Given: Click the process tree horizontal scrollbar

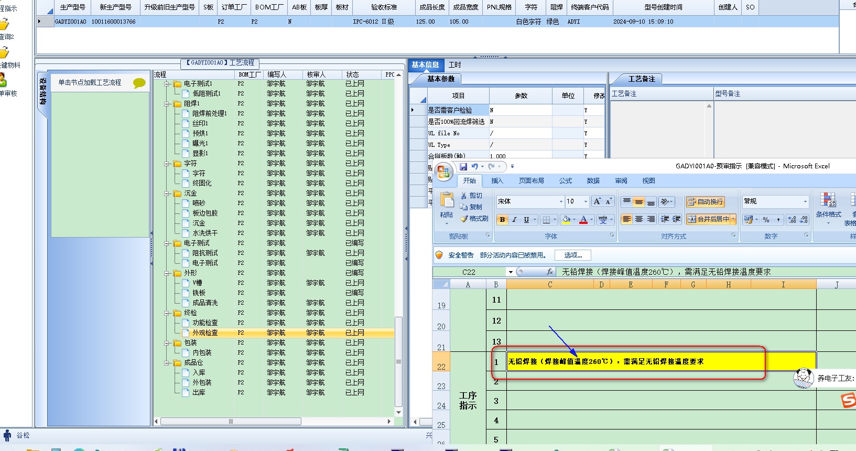Looking at the screenshot, I should [x=231, y=422].
